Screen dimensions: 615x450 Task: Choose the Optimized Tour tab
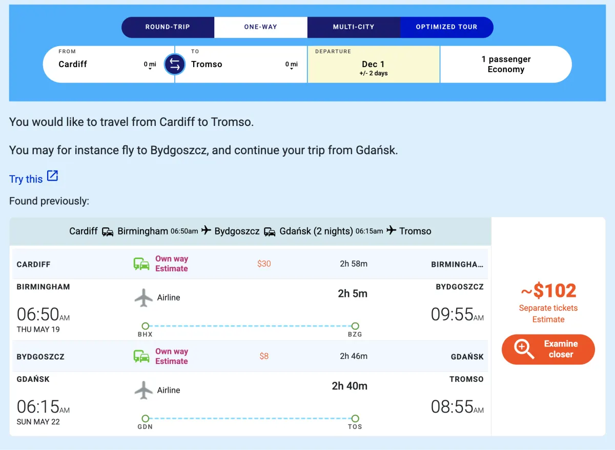coord(446,27)
